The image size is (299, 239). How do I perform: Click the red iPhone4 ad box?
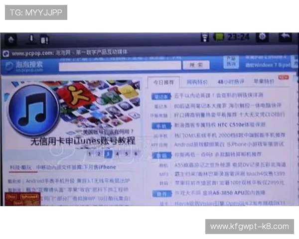[x=23, y=199]
